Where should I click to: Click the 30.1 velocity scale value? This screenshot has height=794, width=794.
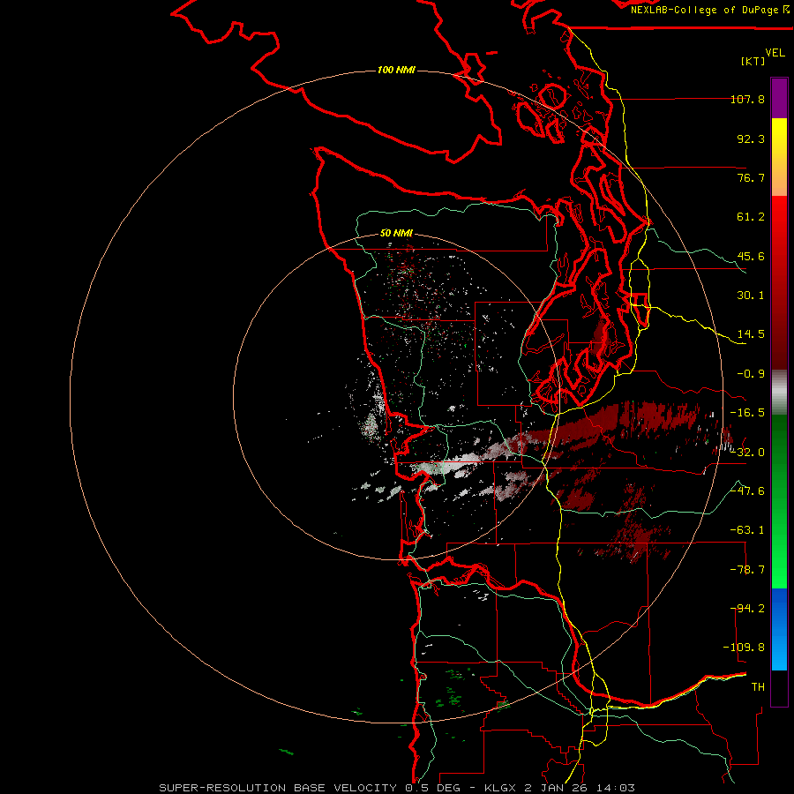751,296
